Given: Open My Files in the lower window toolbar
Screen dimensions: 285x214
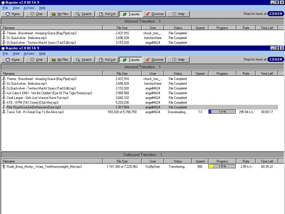Looking at the screenshot, I should (x=60, y=60).
